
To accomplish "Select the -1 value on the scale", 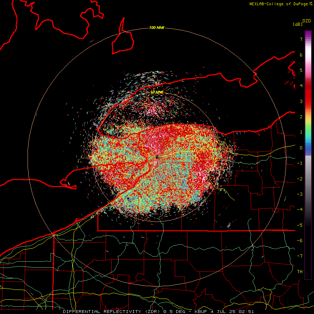I will pos(300,163).
